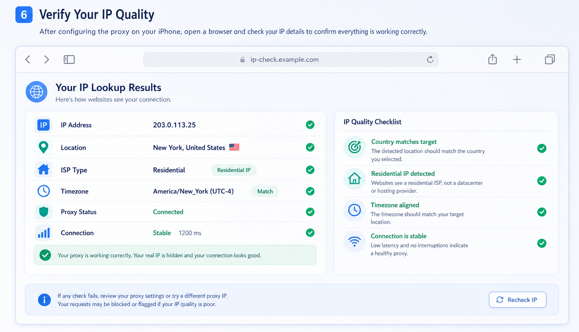Click the checkmark for Timezone aligned
Screen dimensions: 579x332
click(542, 212)
